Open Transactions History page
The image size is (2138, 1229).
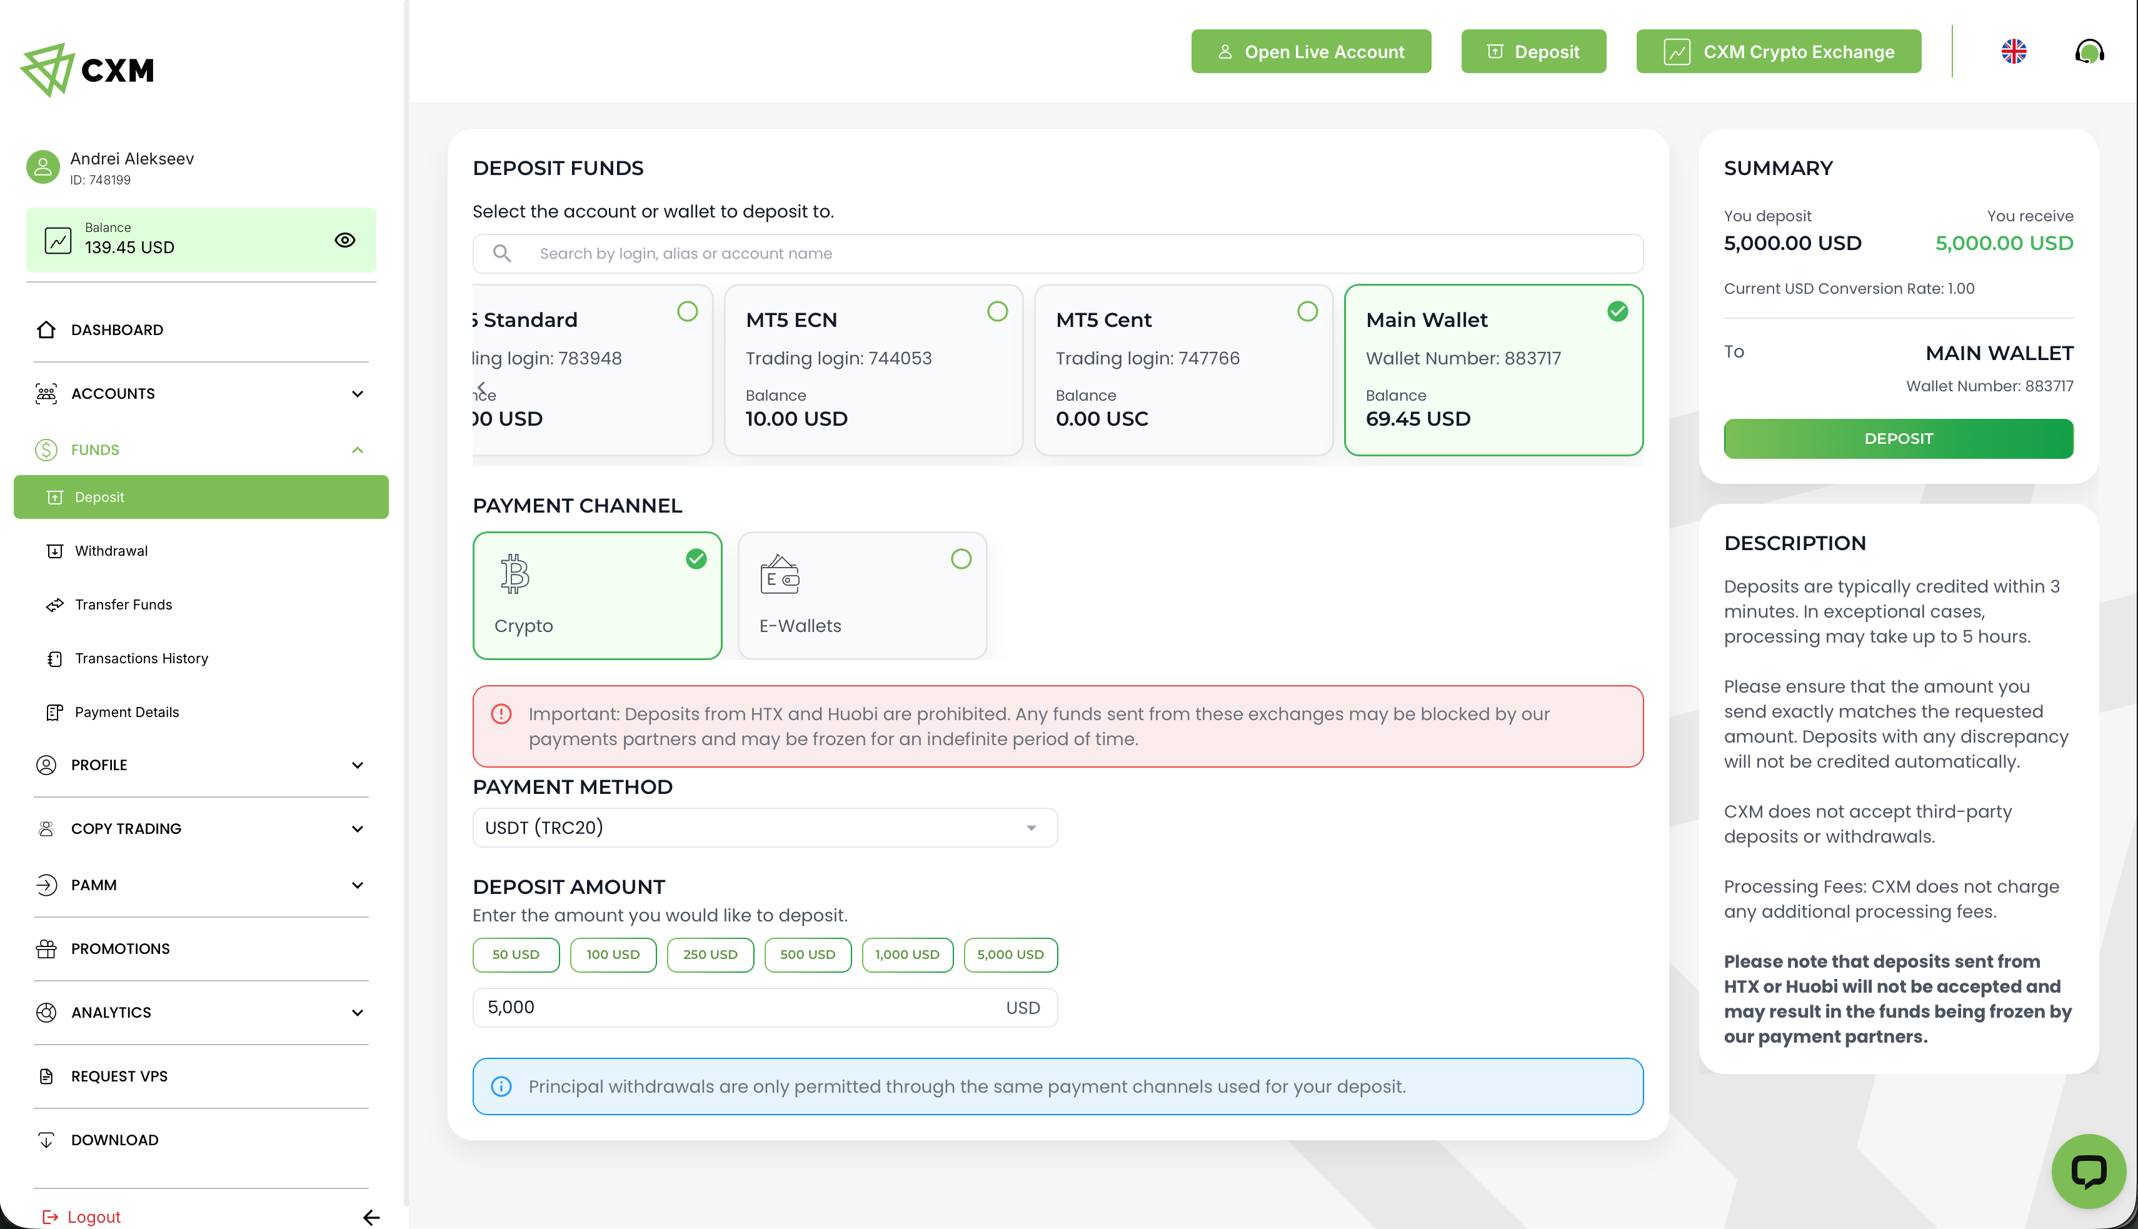(x=141, y=658)
